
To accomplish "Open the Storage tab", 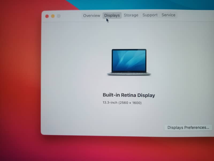I will click(131, 15).
